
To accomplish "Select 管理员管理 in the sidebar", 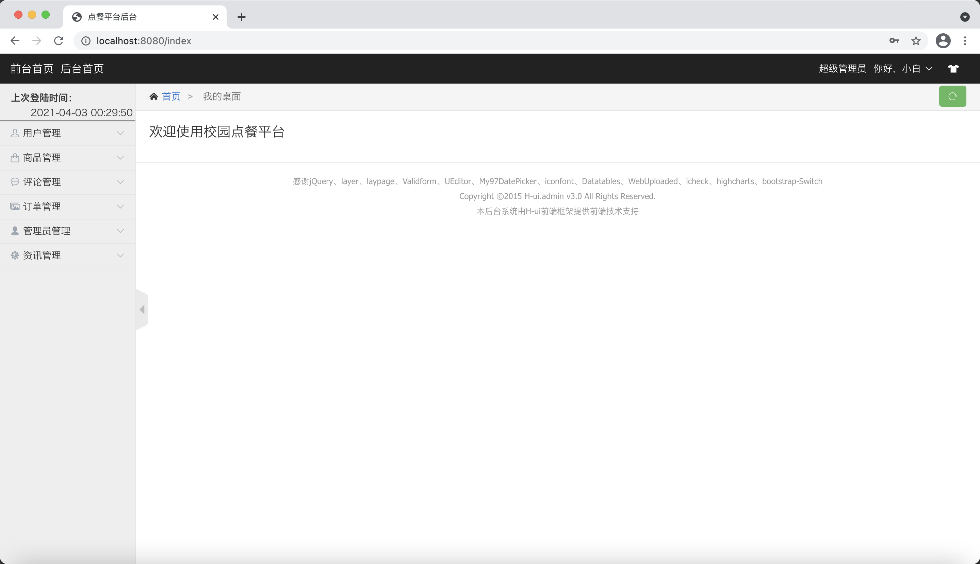I will click(68, 231).
